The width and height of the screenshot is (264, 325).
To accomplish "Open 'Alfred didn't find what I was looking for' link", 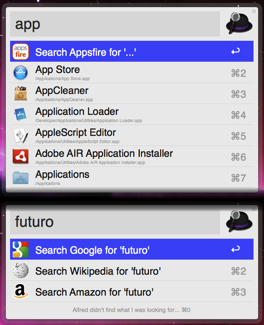I will pyautogui.click(x=131, y=310).
